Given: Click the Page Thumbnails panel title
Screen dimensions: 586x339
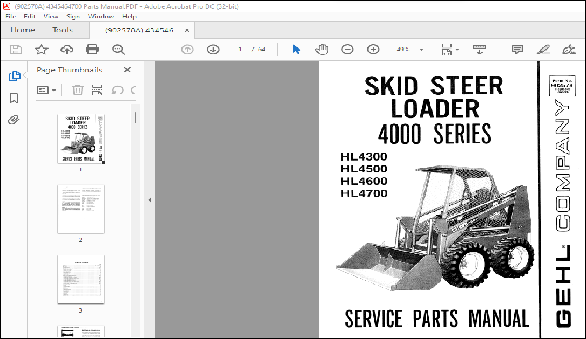Looking at the screenshot, I should pyautogui.click(x=69, y=70).
